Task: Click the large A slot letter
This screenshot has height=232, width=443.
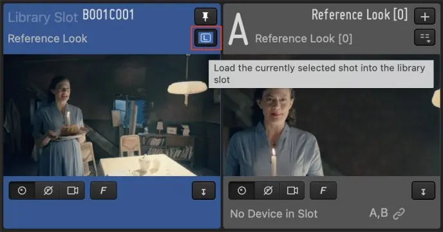Action: coord(238,29)
